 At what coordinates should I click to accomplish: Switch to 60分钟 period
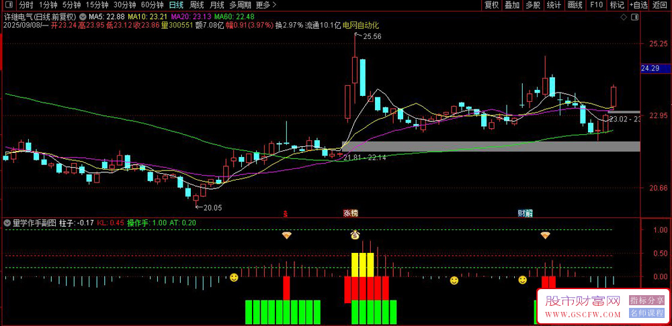(153, 5)
